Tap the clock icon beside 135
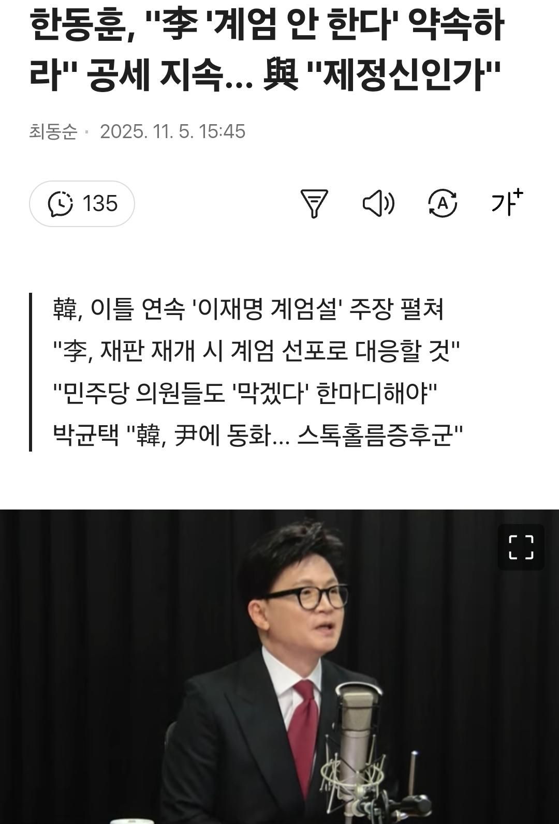This screenshot has width=559, height=824. coord(61,203)
